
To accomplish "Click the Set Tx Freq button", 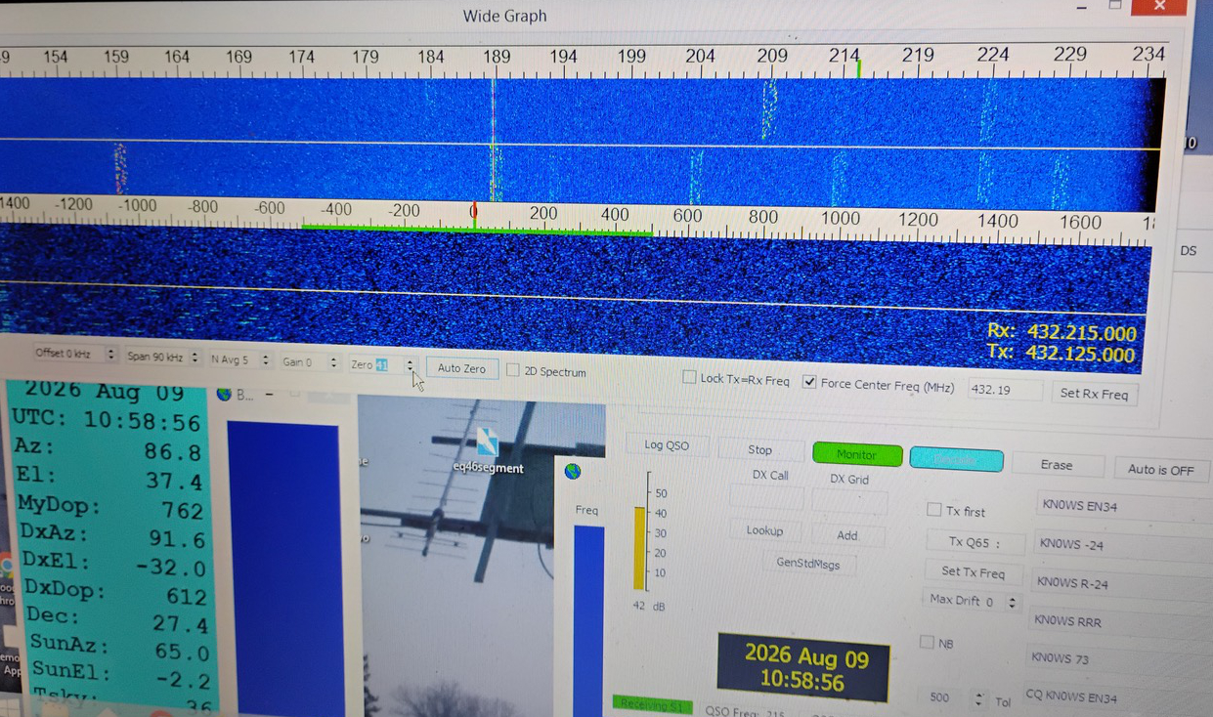I will click(973, 571).
